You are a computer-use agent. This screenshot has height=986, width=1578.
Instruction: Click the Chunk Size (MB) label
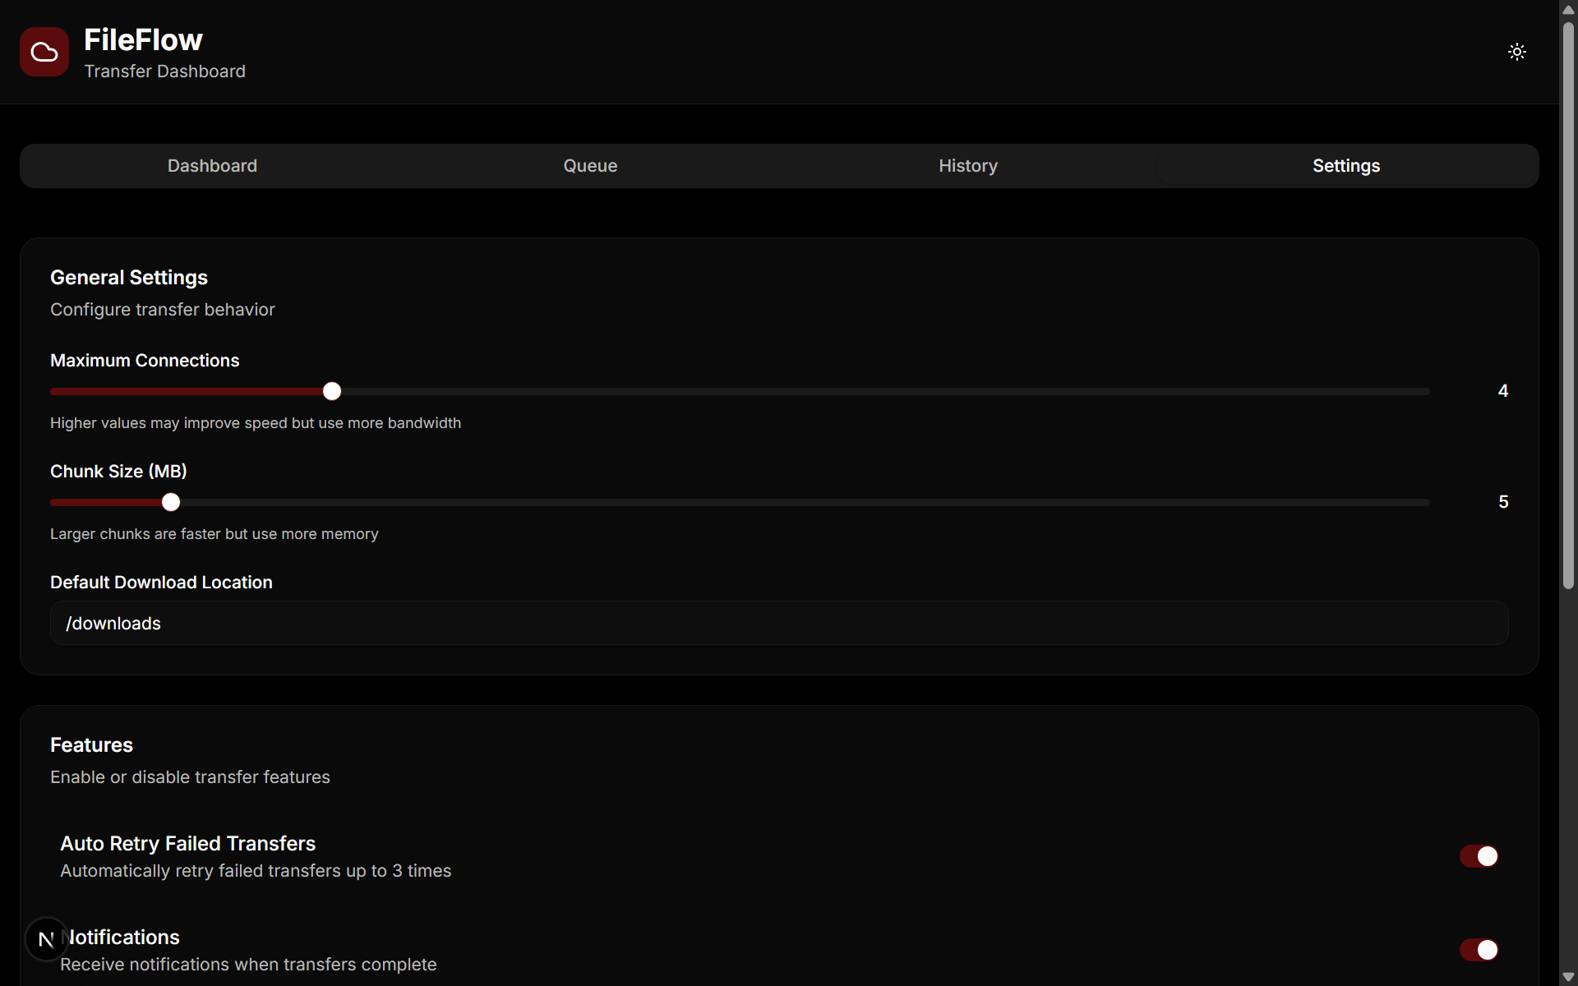118,471
